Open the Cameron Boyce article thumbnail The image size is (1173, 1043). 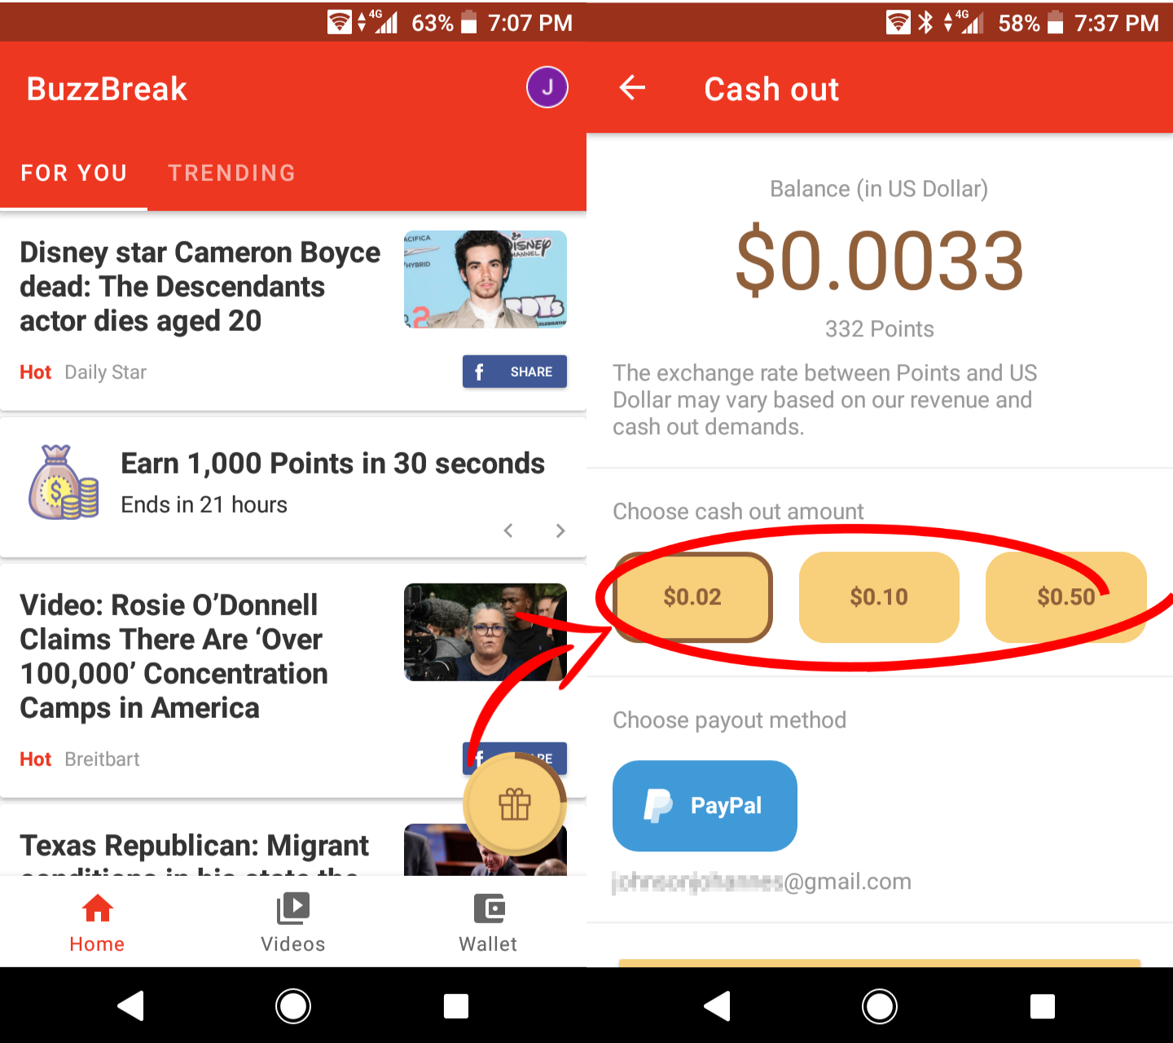pyautogui.click(x=485, y=279)
